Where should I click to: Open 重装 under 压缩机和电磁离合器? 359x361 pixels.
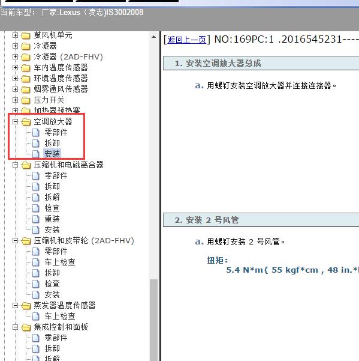coord(52,219)
